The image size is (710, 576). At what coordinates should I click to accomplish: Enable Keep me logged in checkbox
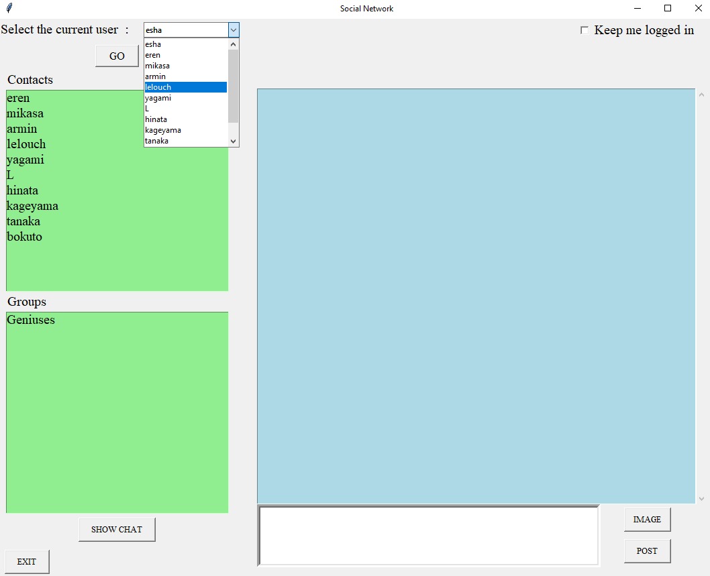point(585,30)
